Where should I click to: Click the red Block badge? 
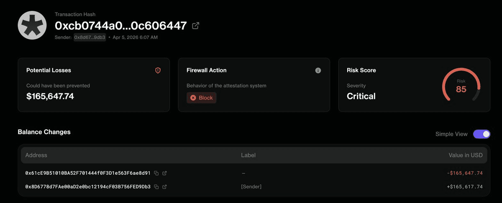tap(202, 98)
